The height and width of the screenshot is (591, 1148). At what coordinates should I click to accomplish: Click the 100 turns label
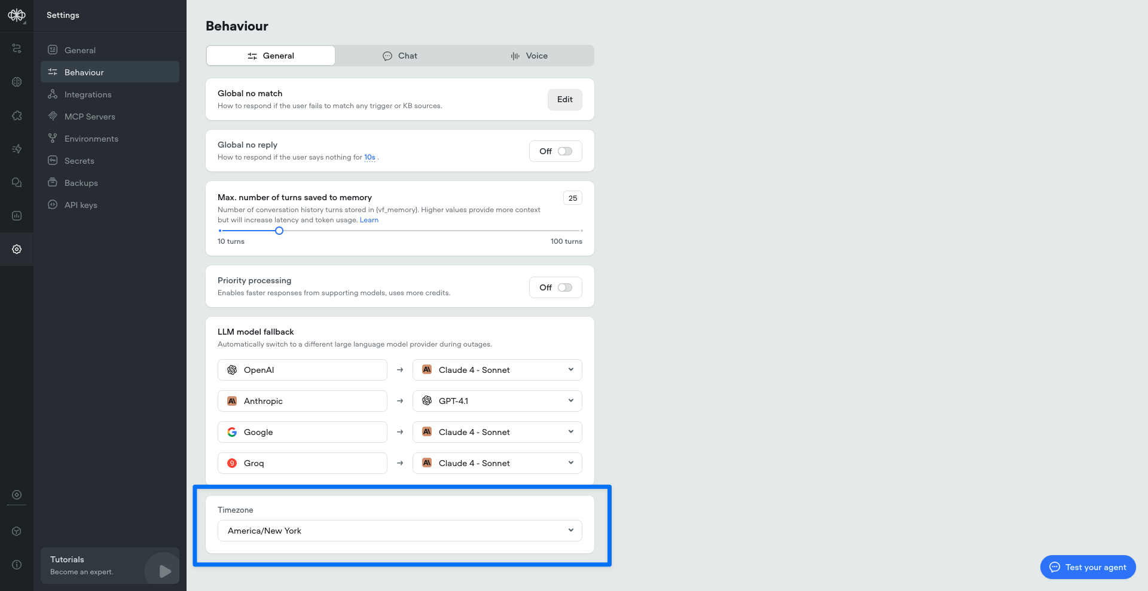566,241
